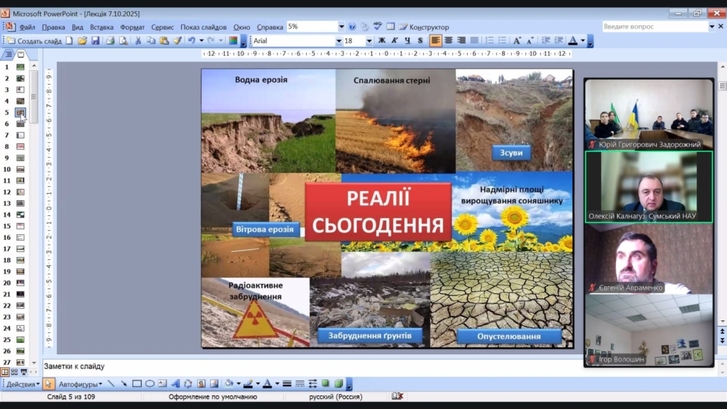727x409 pixels.
Task: Select the Oval drawing tool
Action: coord(150,384)
